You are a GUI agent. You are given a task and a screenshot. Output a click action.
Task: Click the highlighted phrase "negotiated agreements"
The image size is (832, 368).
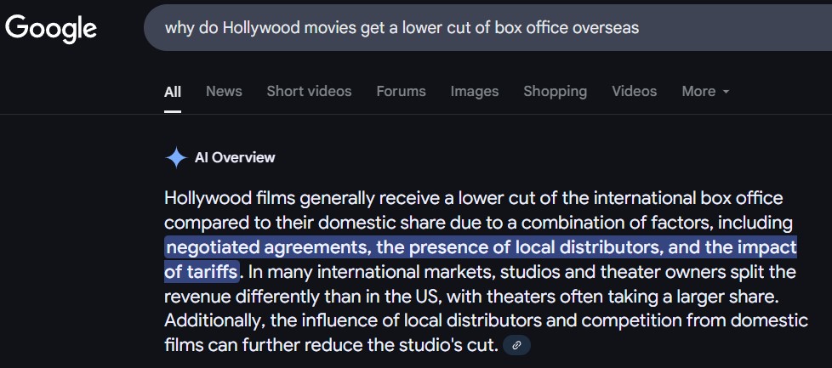pyautogui.click(x=265, y=247)
